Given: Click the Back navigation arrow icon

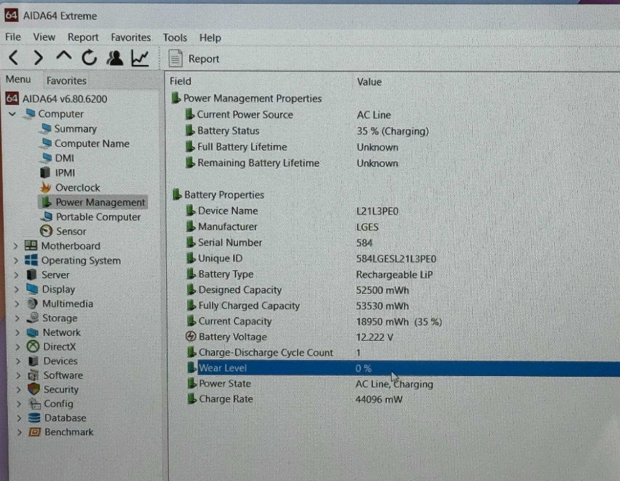Looking at the screenshot, I should click(x=14, y=59).
